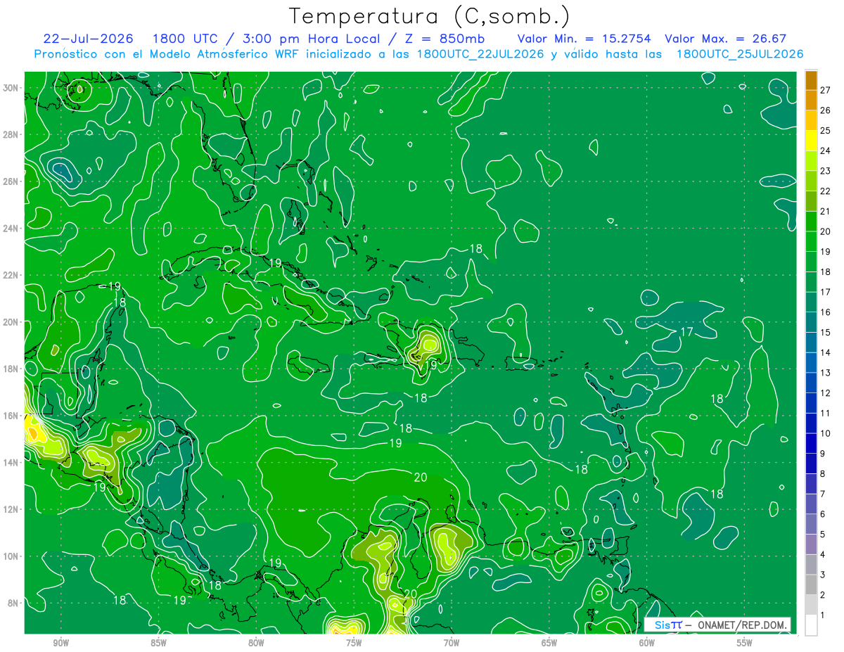Viewport: 844px width, 652px height.
Task: Click the '17' contour label on the map
Action: (x=687, y=331)
